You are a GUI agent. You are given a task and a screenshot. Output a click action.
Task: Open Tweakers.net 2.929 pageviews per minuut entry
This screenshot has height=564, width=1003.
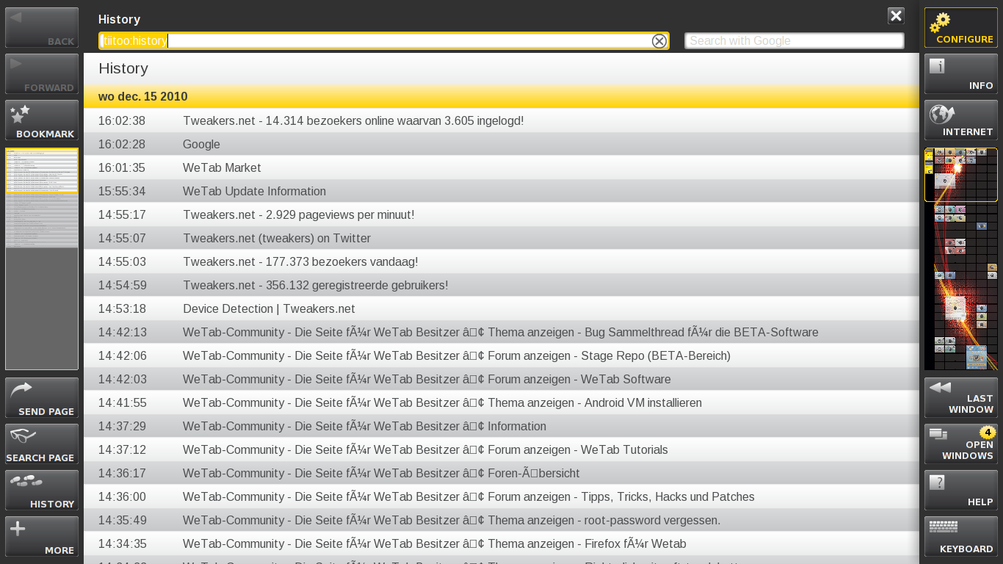501,215
